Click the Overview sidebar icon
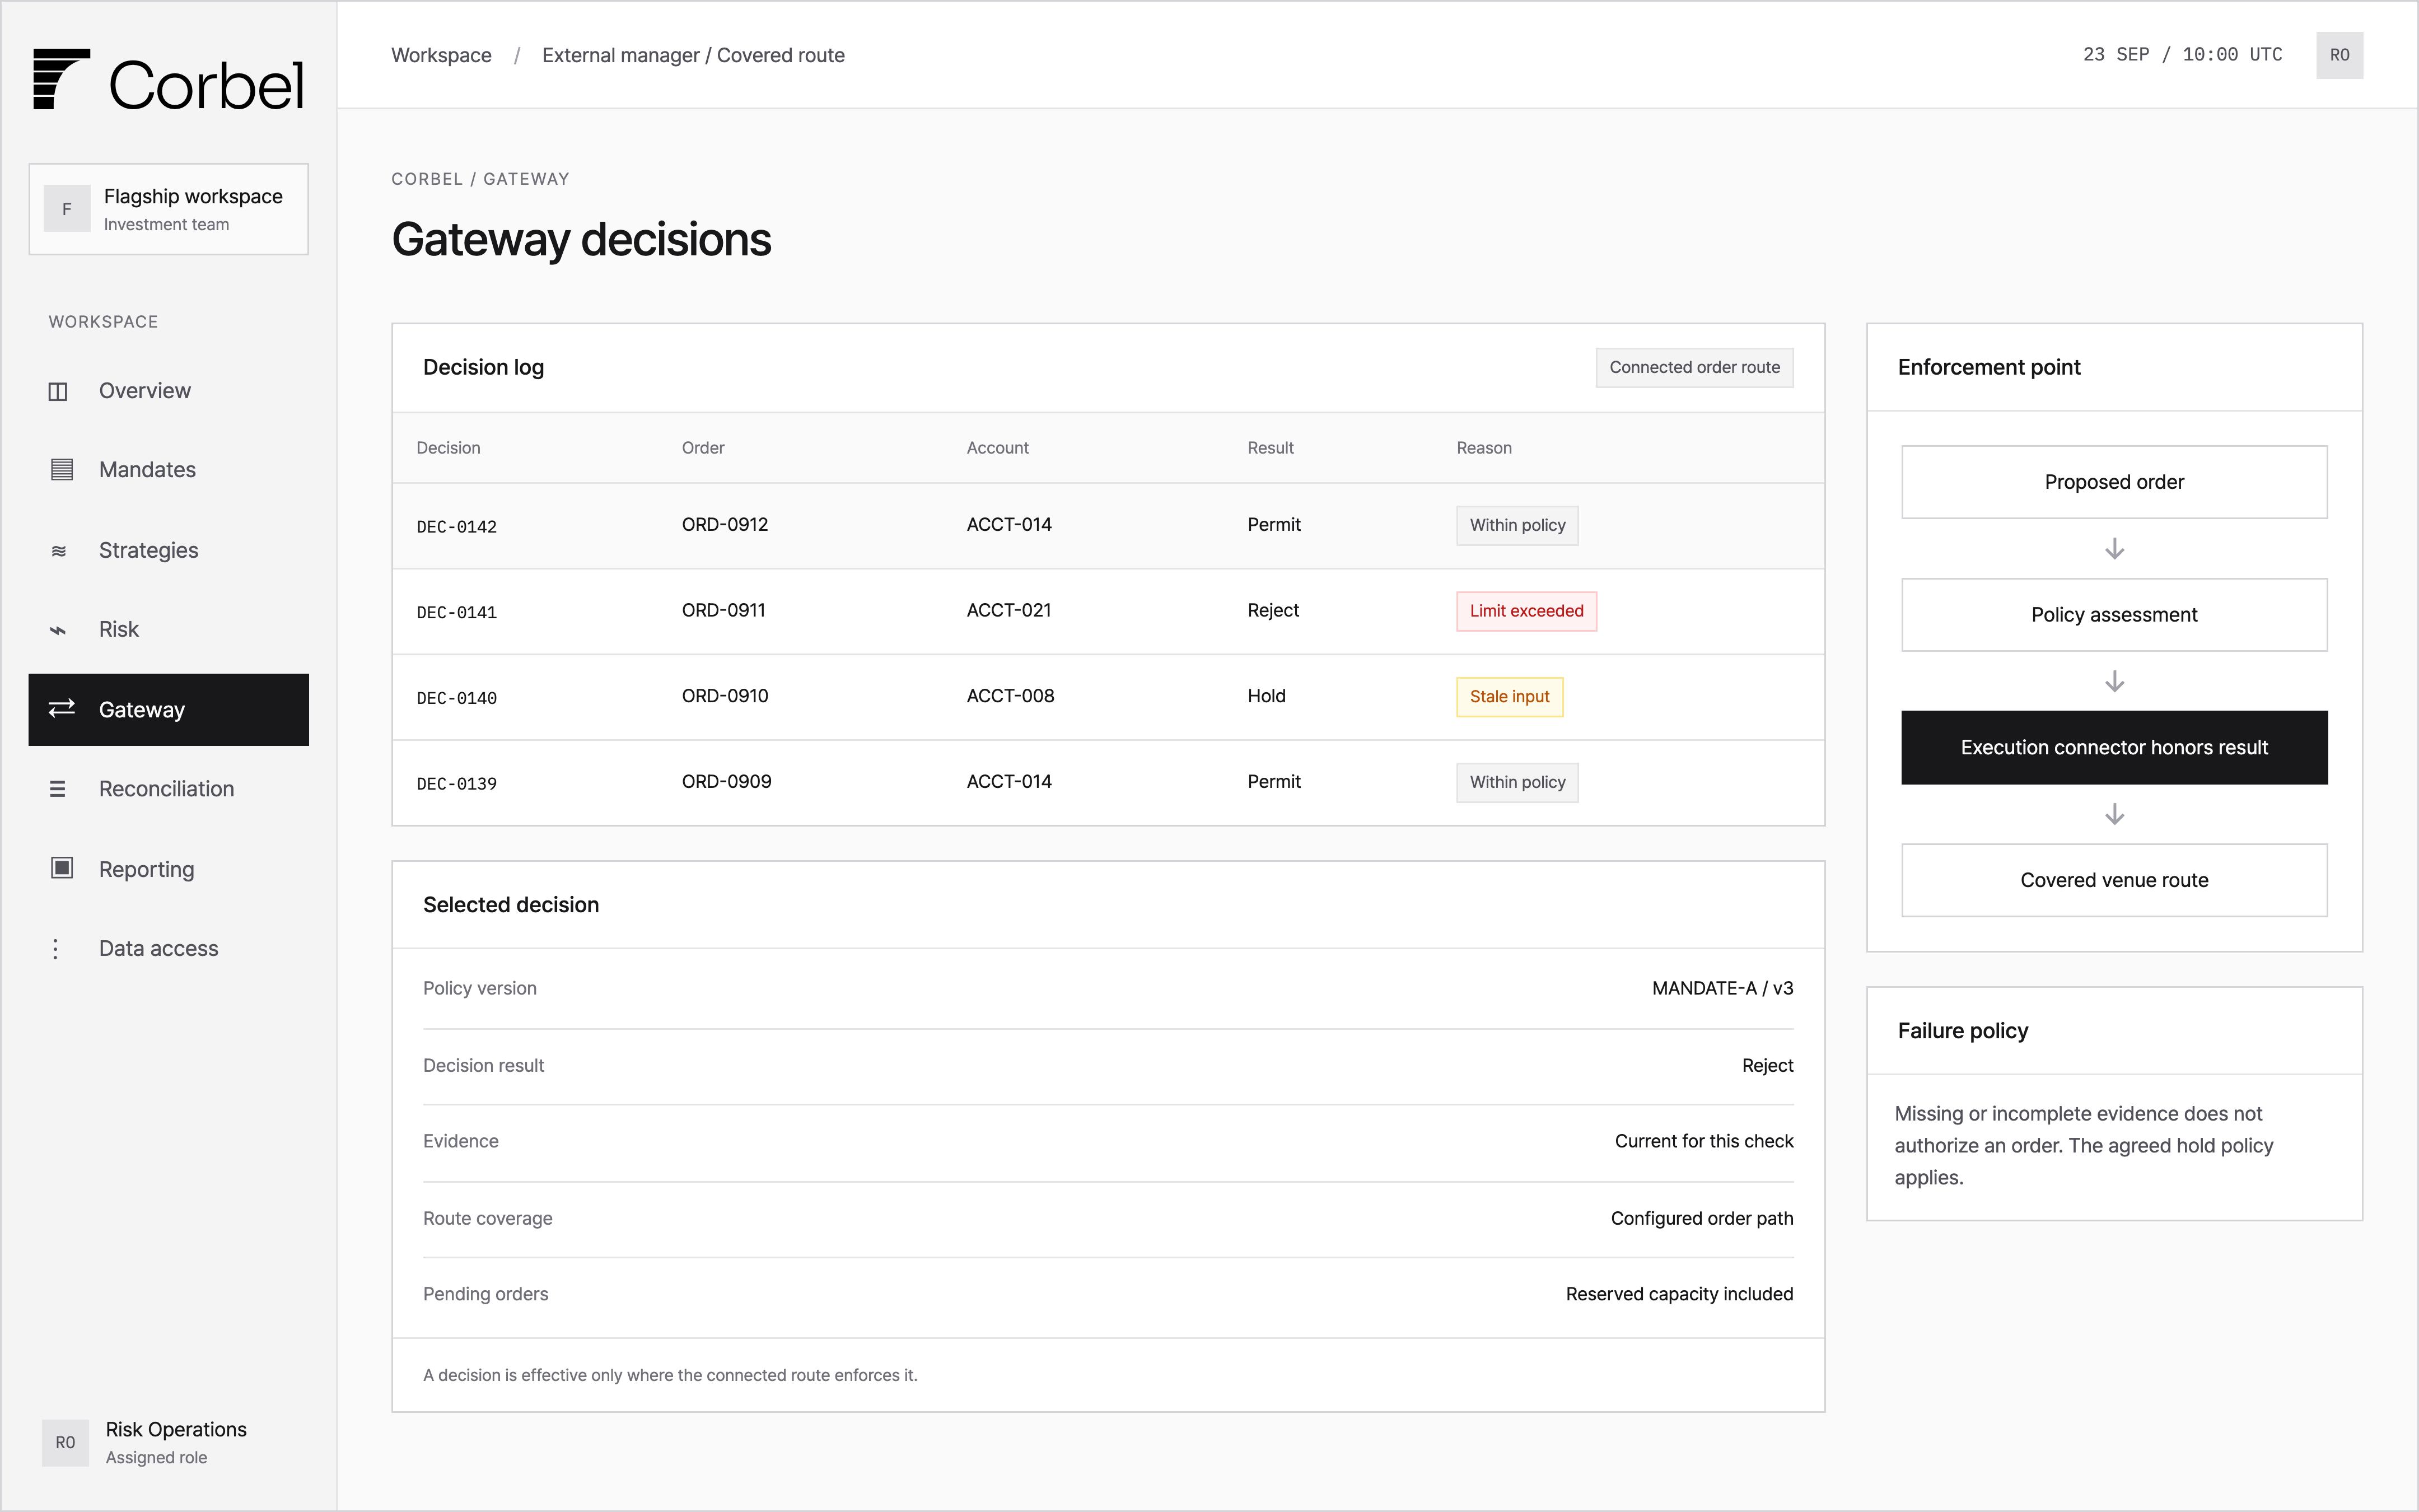Image resolution: width=2419 pixels, height=1512 pixels. tap(58, 391)
